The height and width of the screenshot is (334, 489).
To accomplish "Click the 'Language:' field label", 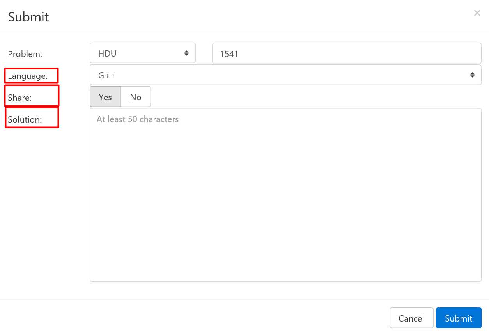I will [28, 76].
